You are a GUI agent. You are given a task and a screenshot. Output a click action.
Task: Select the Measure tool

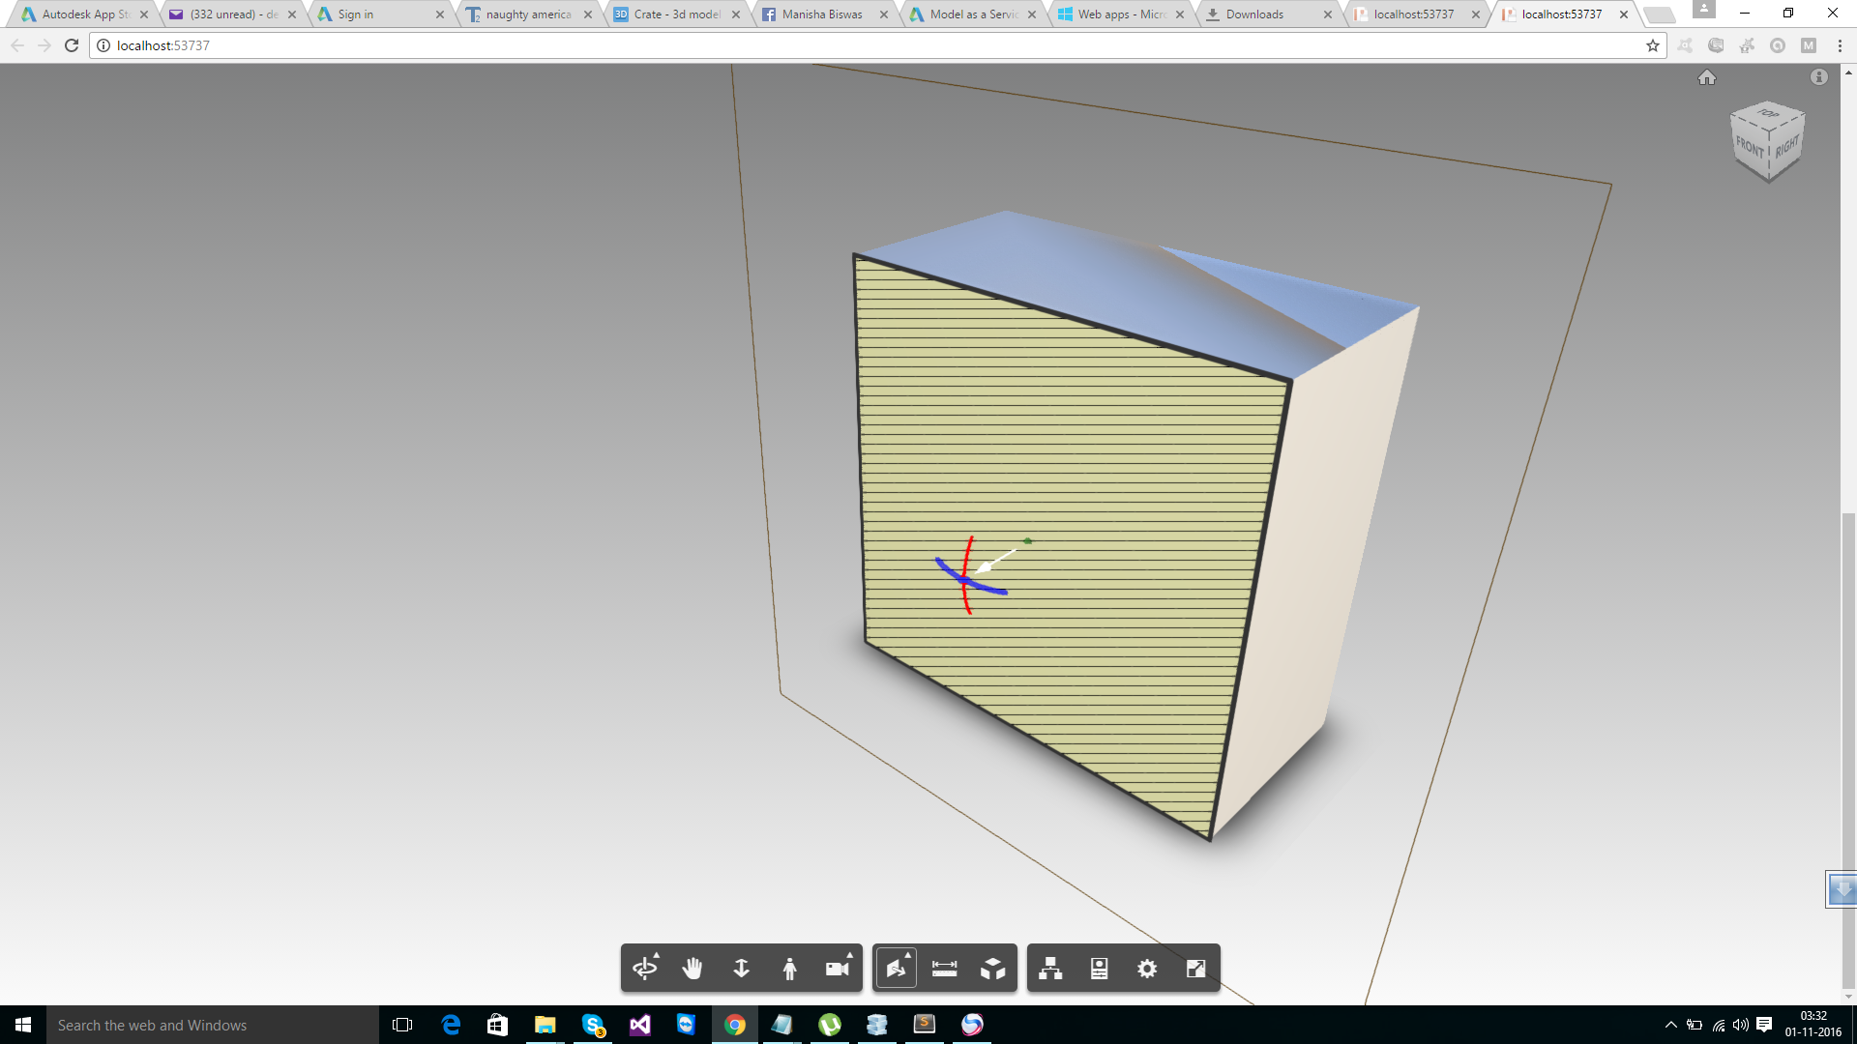pos(945,969)
